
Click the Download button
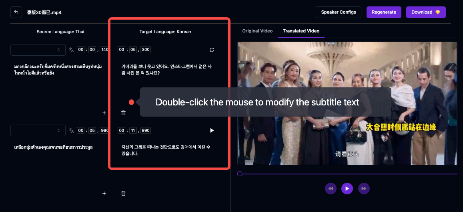pos(426,12)
